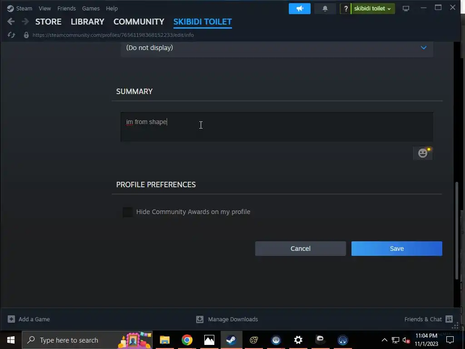
Task: Click the steamcommunity profile URL text
Action: (x=113, y=35)
